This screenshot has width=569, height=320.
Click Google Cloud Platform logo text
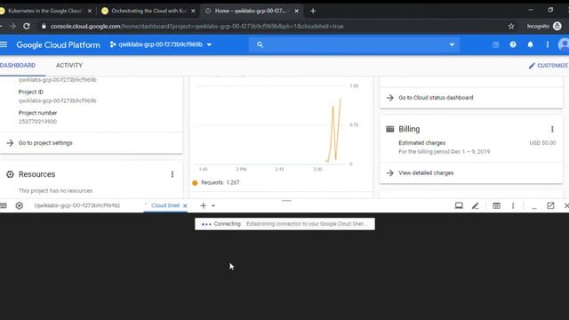click(x=58, y=45)
